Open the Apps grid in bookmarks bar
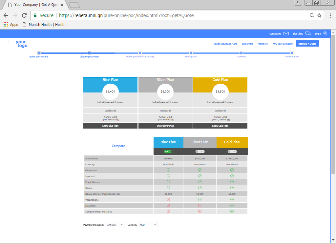Viewport: 336px width, 244px height. (x=6, y=25)
